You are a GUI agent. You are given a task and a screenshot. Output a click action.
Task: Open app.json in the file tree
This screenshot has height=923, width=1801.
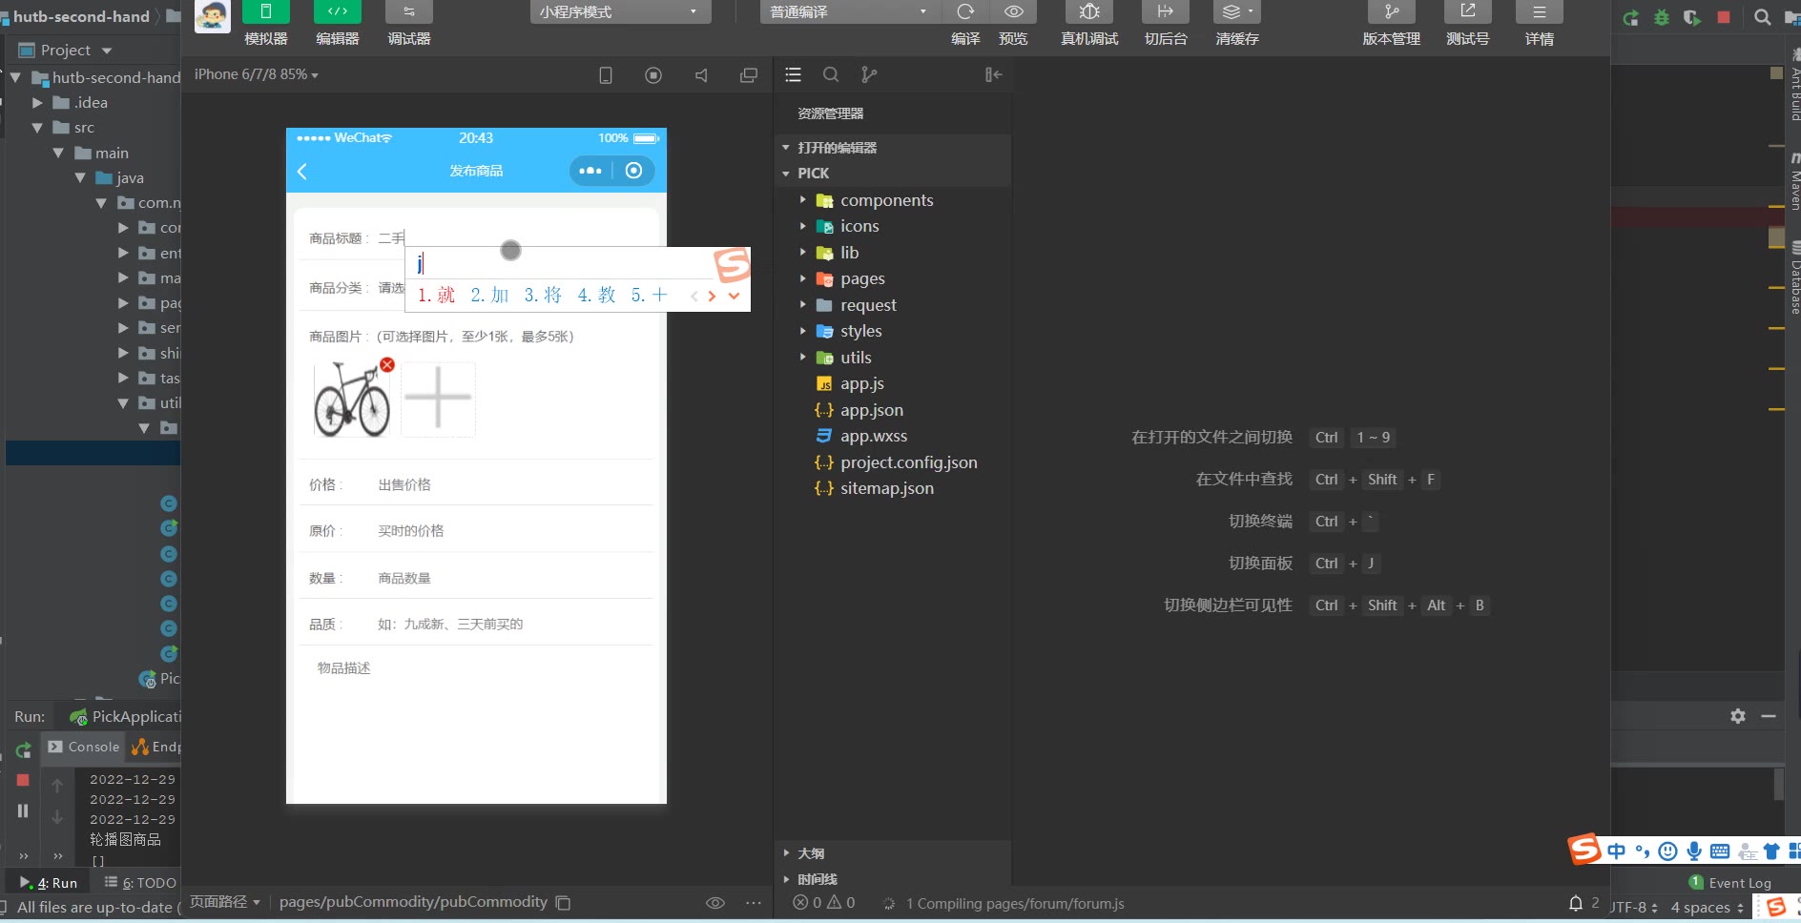[871, 410]
